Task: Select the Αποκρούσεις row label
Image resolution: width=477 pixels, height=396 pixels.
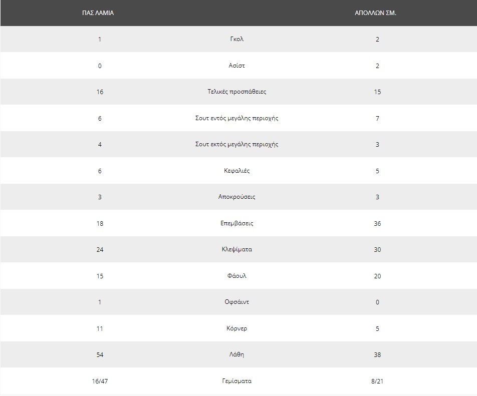Action: 236,197
